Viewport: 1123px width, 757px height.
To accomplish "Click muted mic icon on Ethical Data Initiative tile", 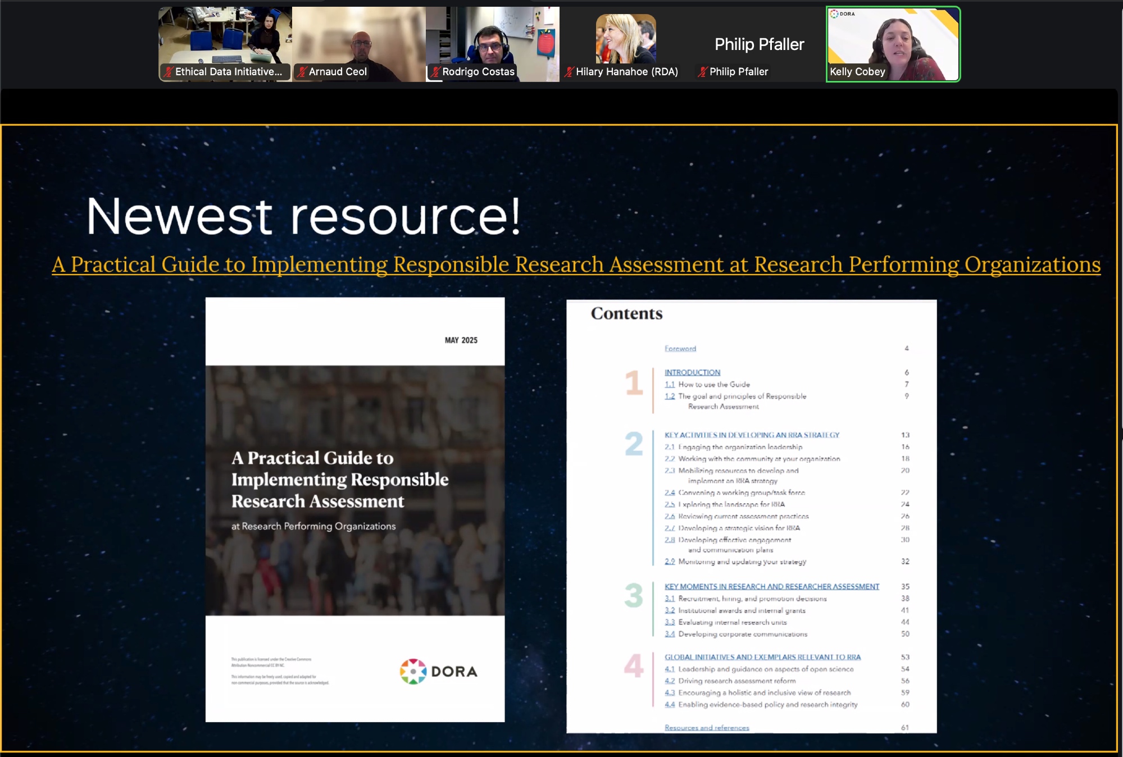I will 168,72.
